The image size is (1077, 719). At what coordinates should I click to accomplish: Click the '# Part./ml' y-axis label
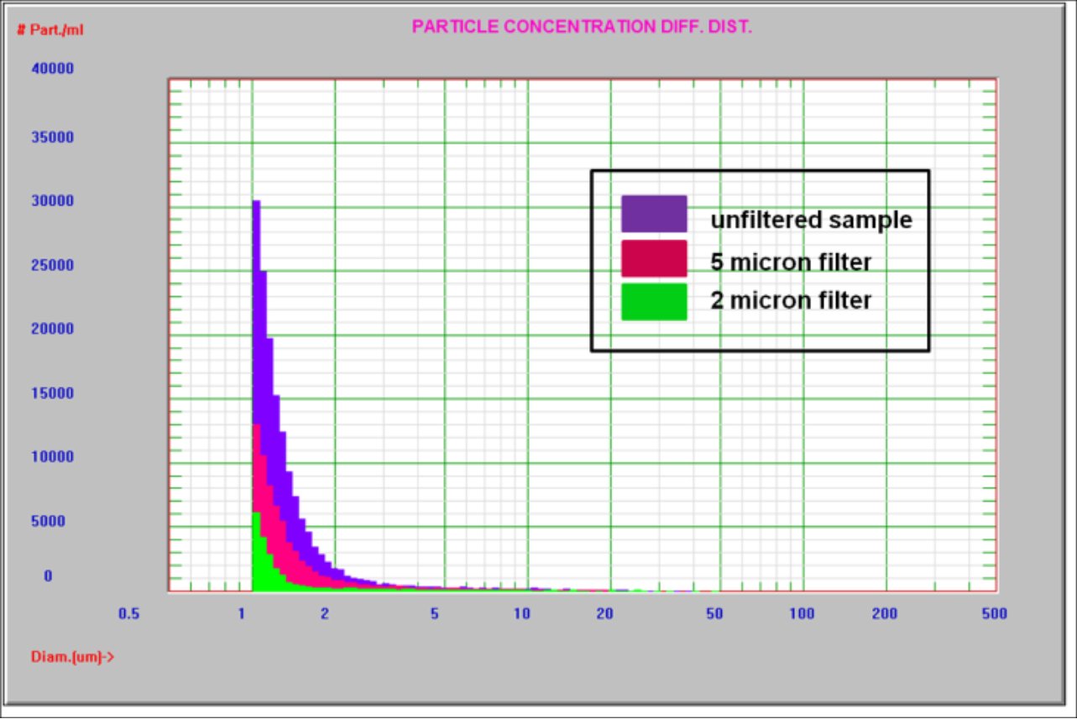tap(50, 30)
